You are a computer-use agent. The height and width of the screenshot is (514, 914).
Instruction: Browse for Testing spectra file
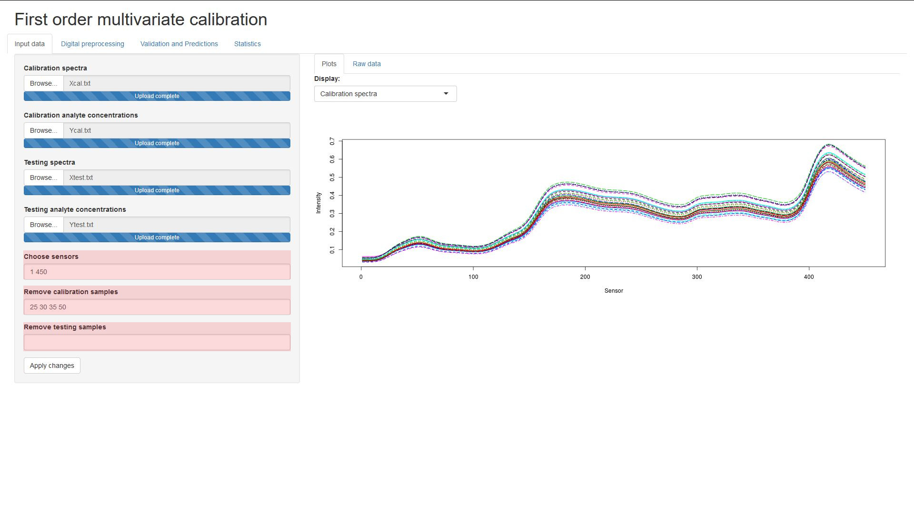click(43, 178)
